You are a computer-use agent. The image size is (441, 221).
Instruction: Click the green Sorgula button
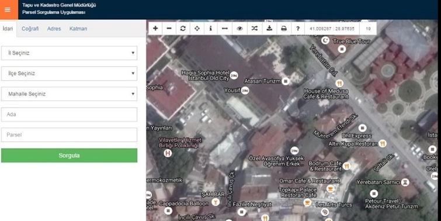click(69, 156)
